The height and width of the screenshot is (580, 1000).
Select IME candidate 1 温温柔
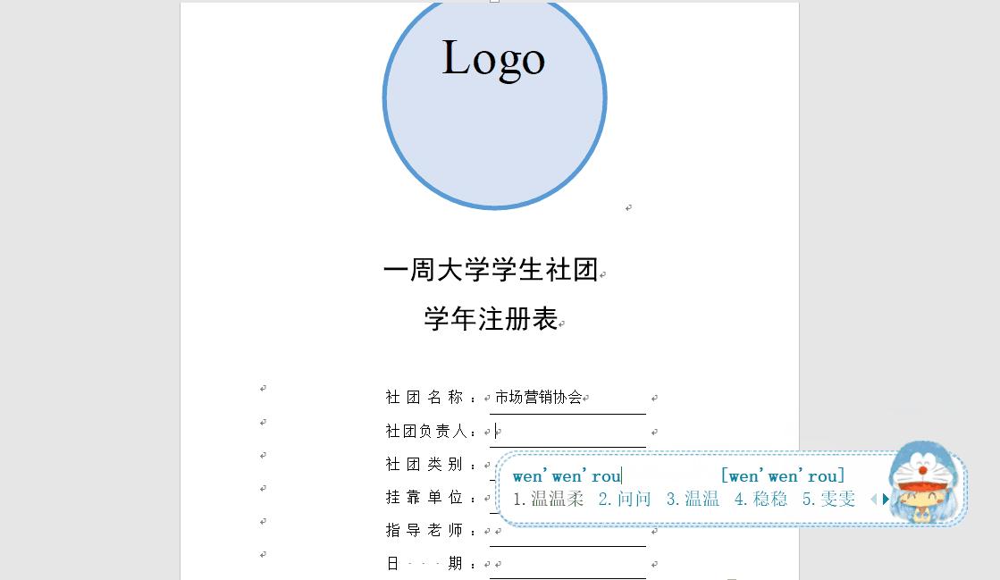547,499
